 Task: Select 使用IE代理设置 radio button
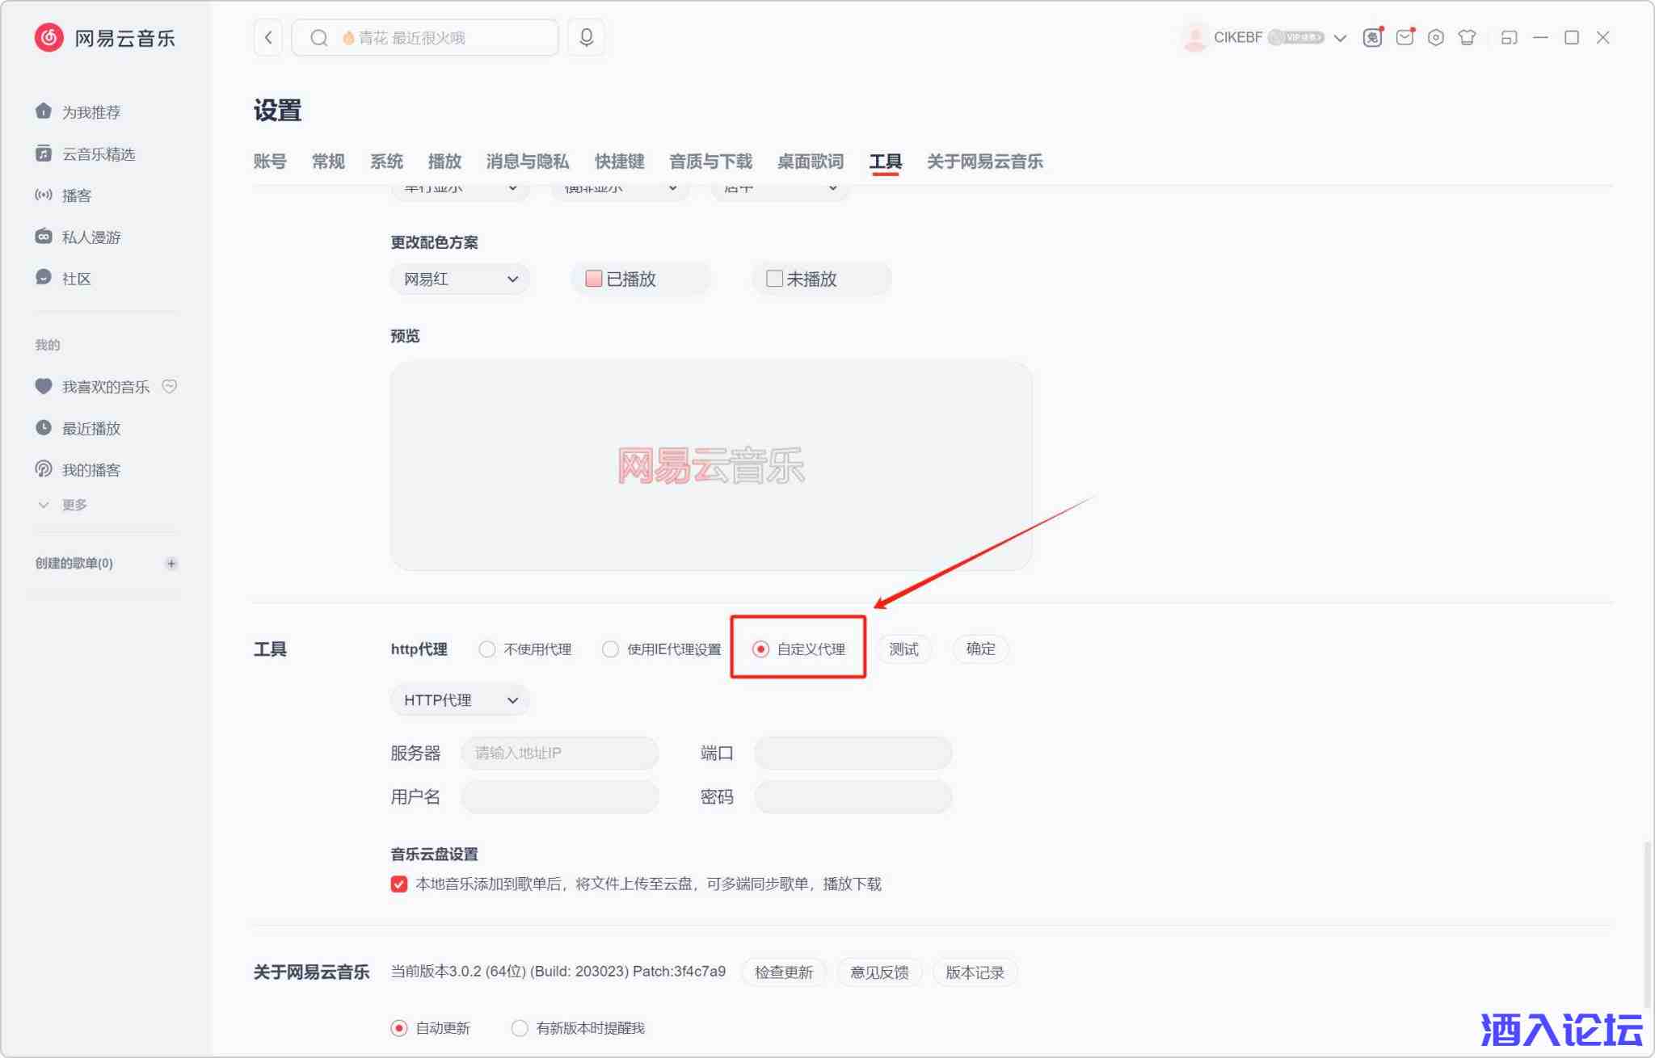[x=610, y=649]
